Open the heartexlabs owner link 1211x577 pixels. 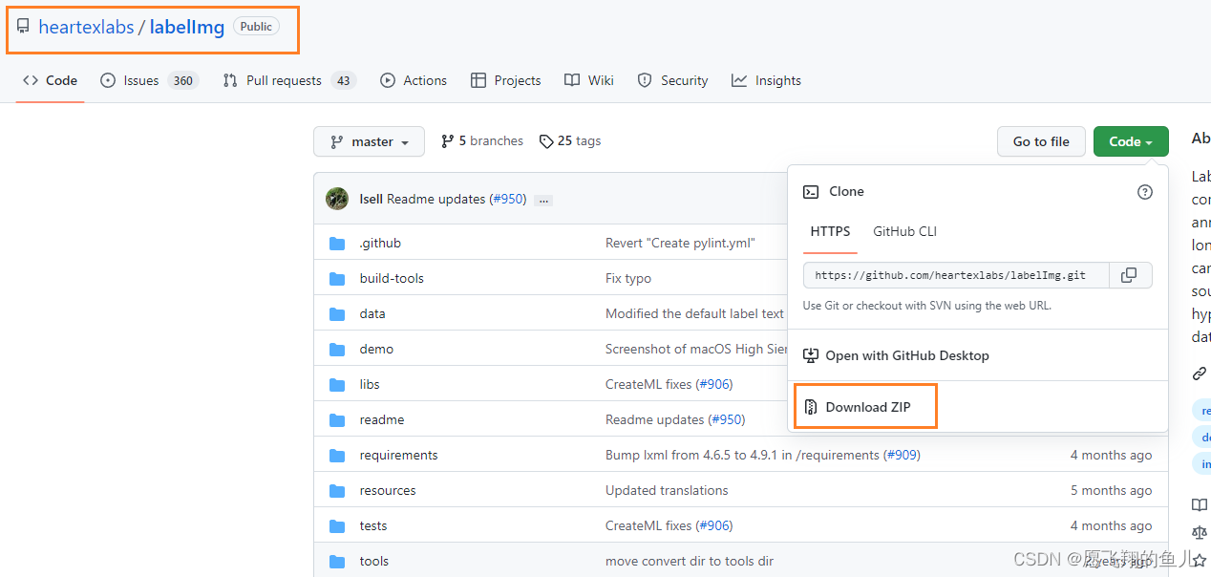pyautogui.click(x=86, y=27)
